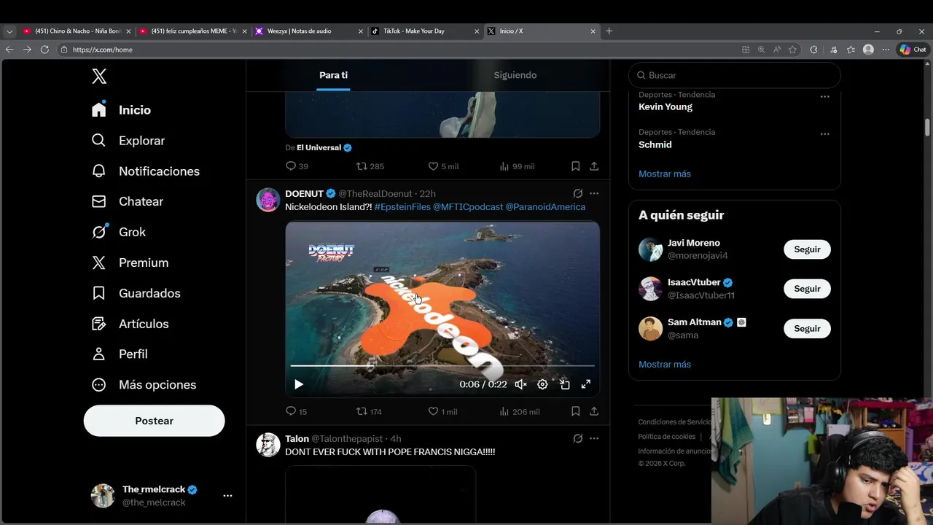Reply to the El Universal post

(x=297, y=166)
